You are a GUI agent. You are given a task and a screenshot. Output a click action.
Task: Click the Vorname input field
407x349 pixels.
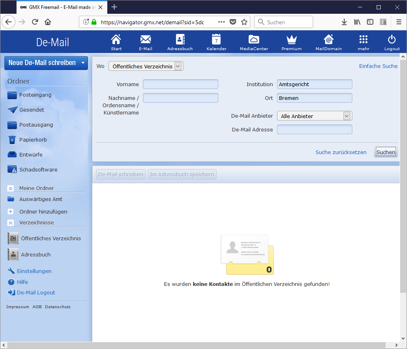pyautogui.click(x=180, y=84)
